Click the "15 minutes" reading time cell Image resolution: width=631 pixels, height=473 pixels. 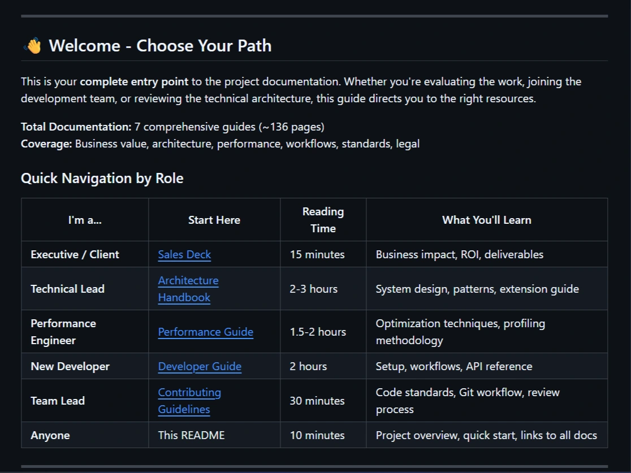coord(317,254)
